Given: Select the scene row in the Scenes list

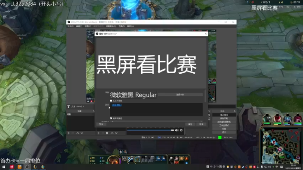Looking at the screenshot, I should [80, 114].
